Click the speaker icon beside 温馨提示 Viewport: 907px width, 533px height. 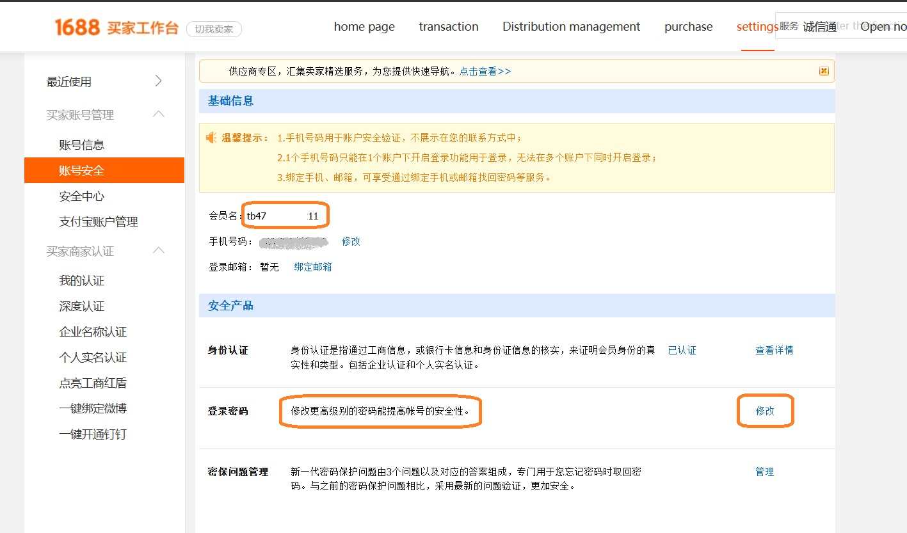click(211, 138)
